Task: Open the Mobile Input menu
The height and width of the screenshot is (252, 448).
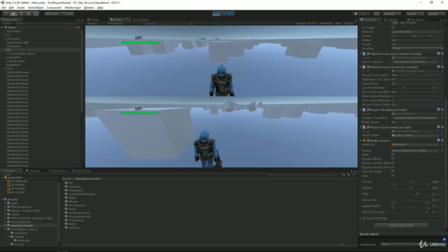Action: click(73, 8)
